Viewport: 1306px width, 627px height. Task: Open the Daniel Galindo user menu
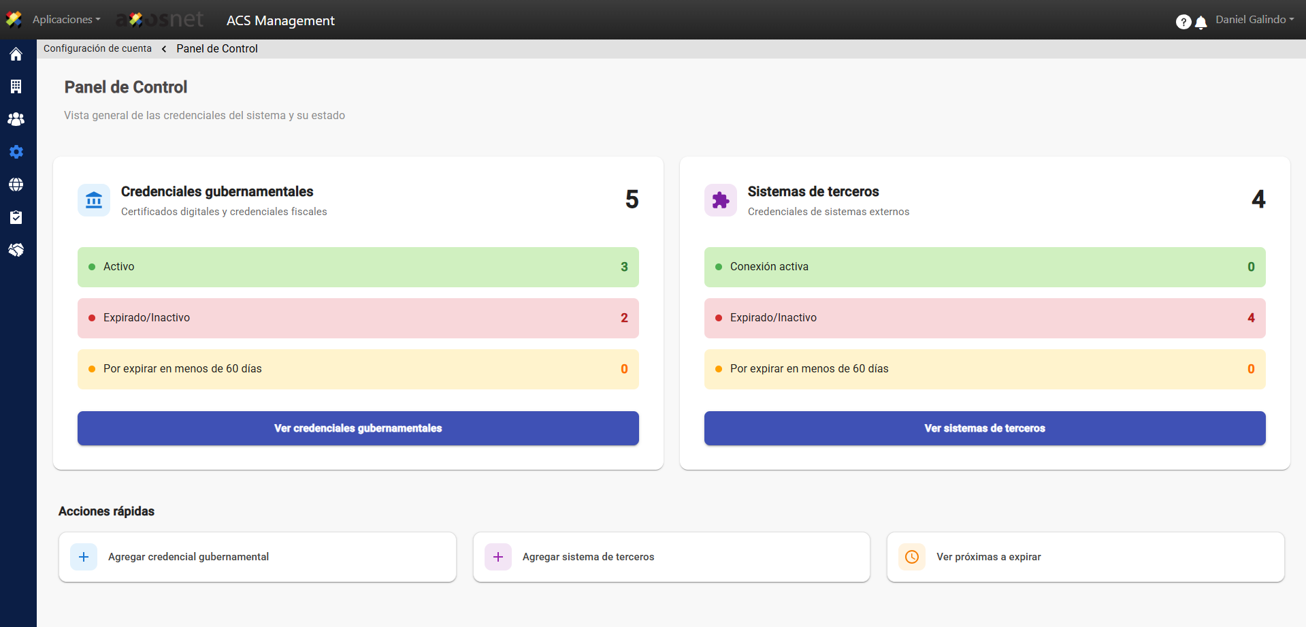tap(1254, 20)
